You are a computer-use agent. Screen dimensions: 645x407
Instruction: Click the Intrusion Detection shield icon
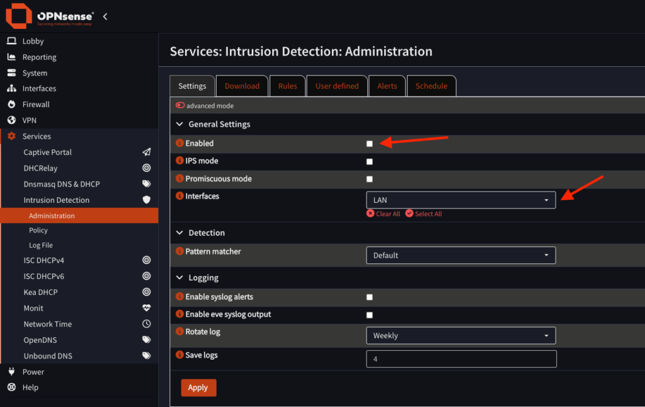[146, 200]
